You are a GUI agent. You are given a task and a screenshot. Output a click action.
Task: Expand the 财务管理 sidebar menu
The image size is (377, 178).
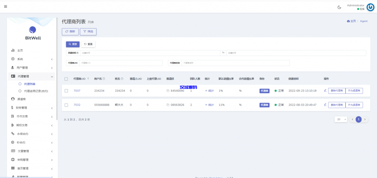click(x=31, y=108)
